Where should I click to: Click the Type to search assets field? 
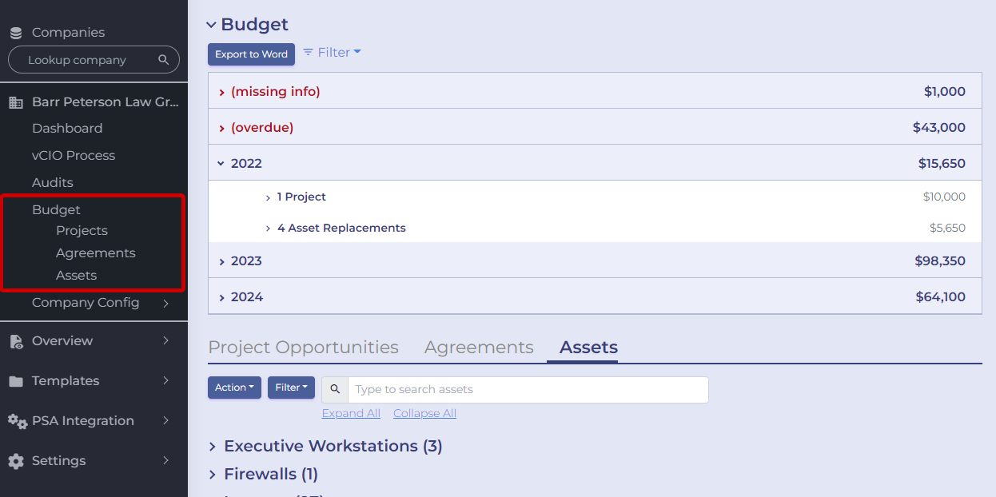(x=528, y=389)
